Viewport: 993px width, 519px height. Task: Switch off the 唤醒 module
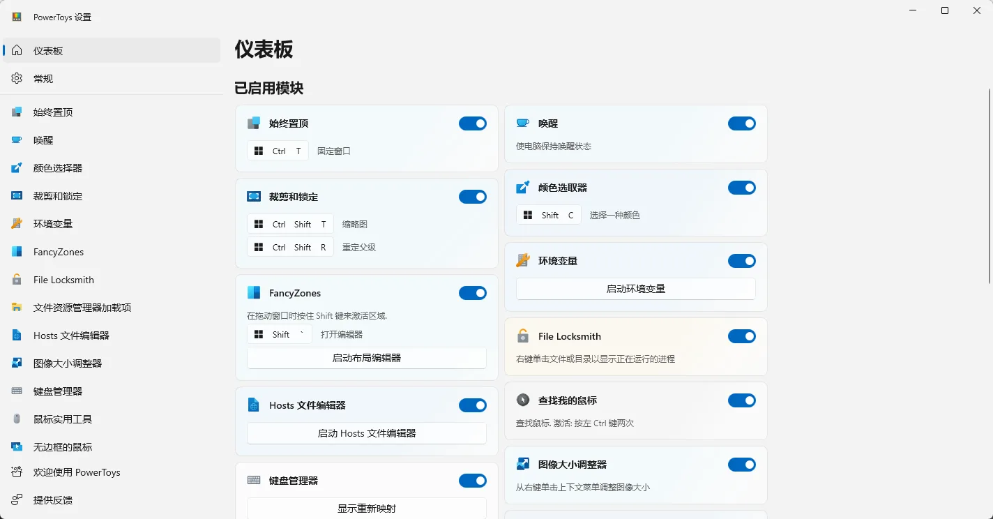tap(742, 123)
